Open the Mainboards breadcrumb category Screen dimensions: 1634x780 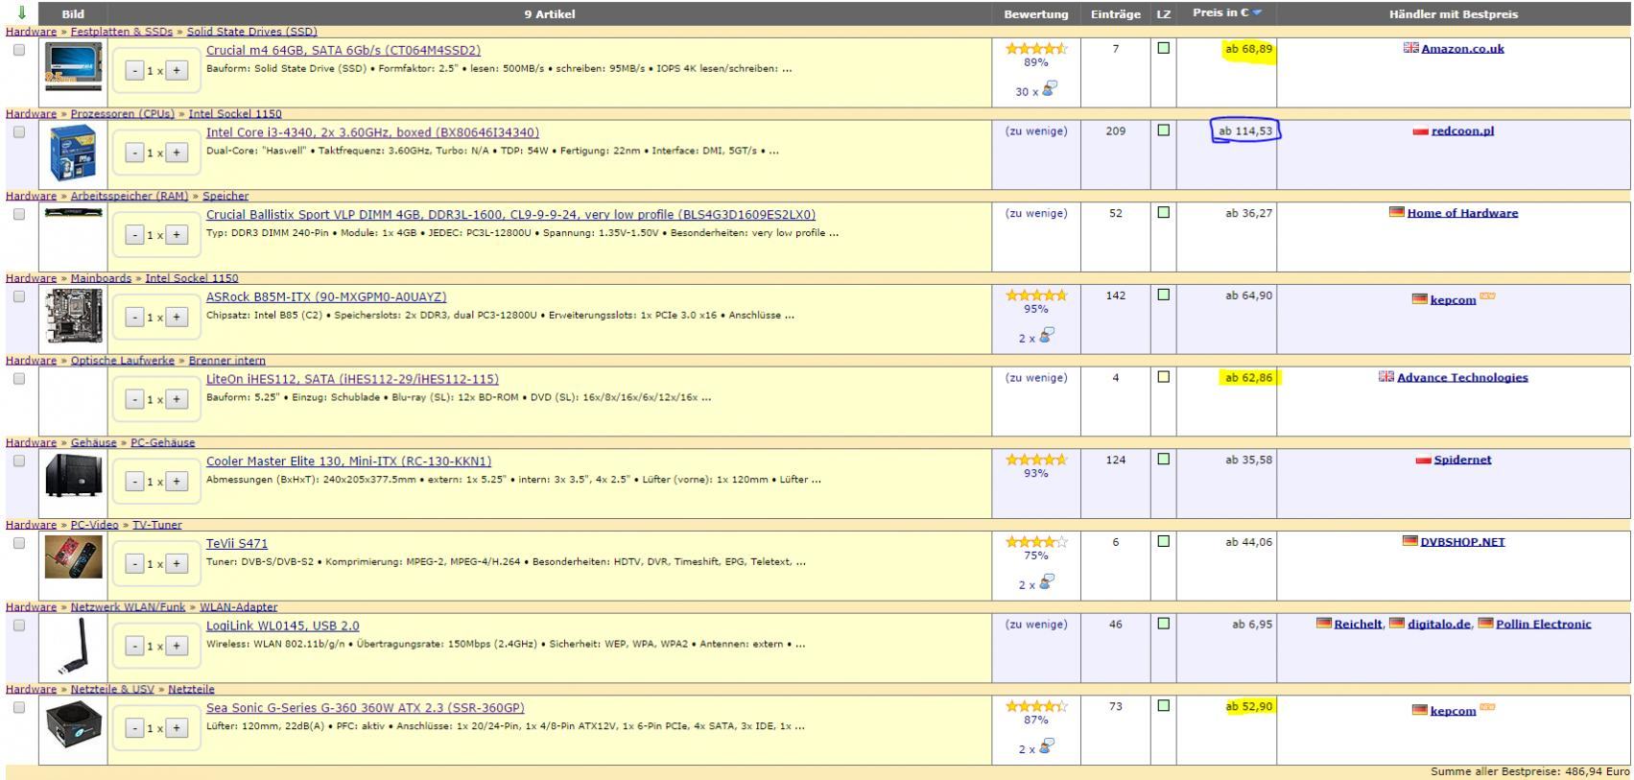(x=101, y=278)
